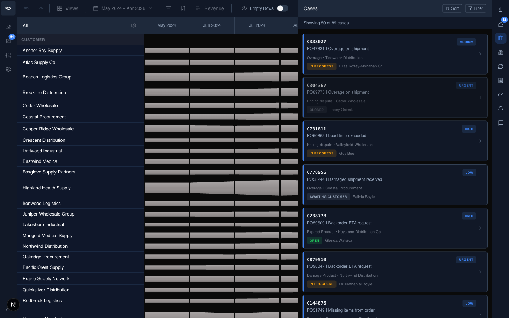Select the Atlas Supply Co row
The height and width of the screenshot is (318, 509).
80,63
